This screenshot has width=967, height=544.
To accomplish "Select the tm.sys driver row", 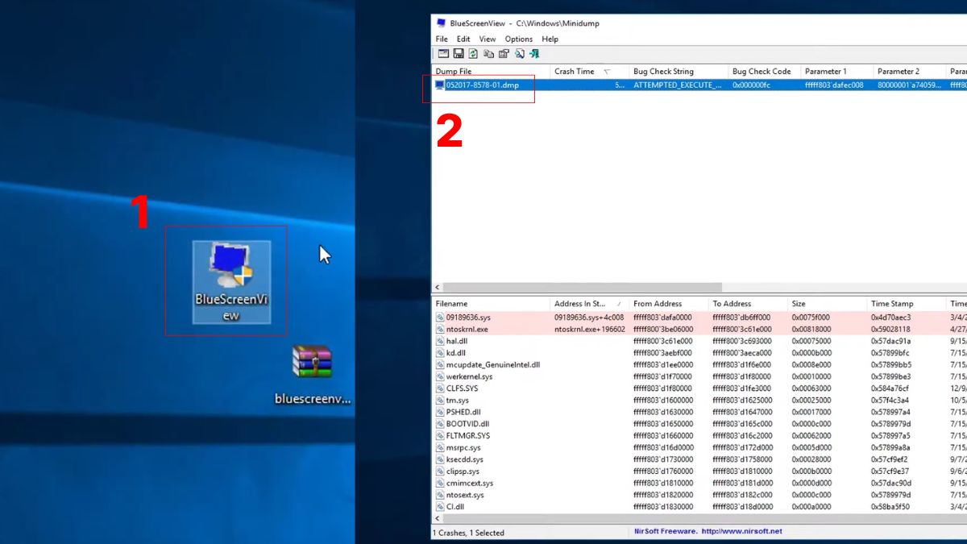I will tap(699, 401).
